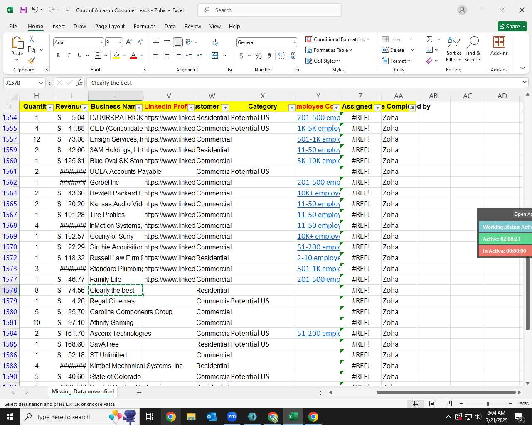532x425 pixels.
Task: Decrease font size with the smaller A
Action: click(x=140, y=42)
